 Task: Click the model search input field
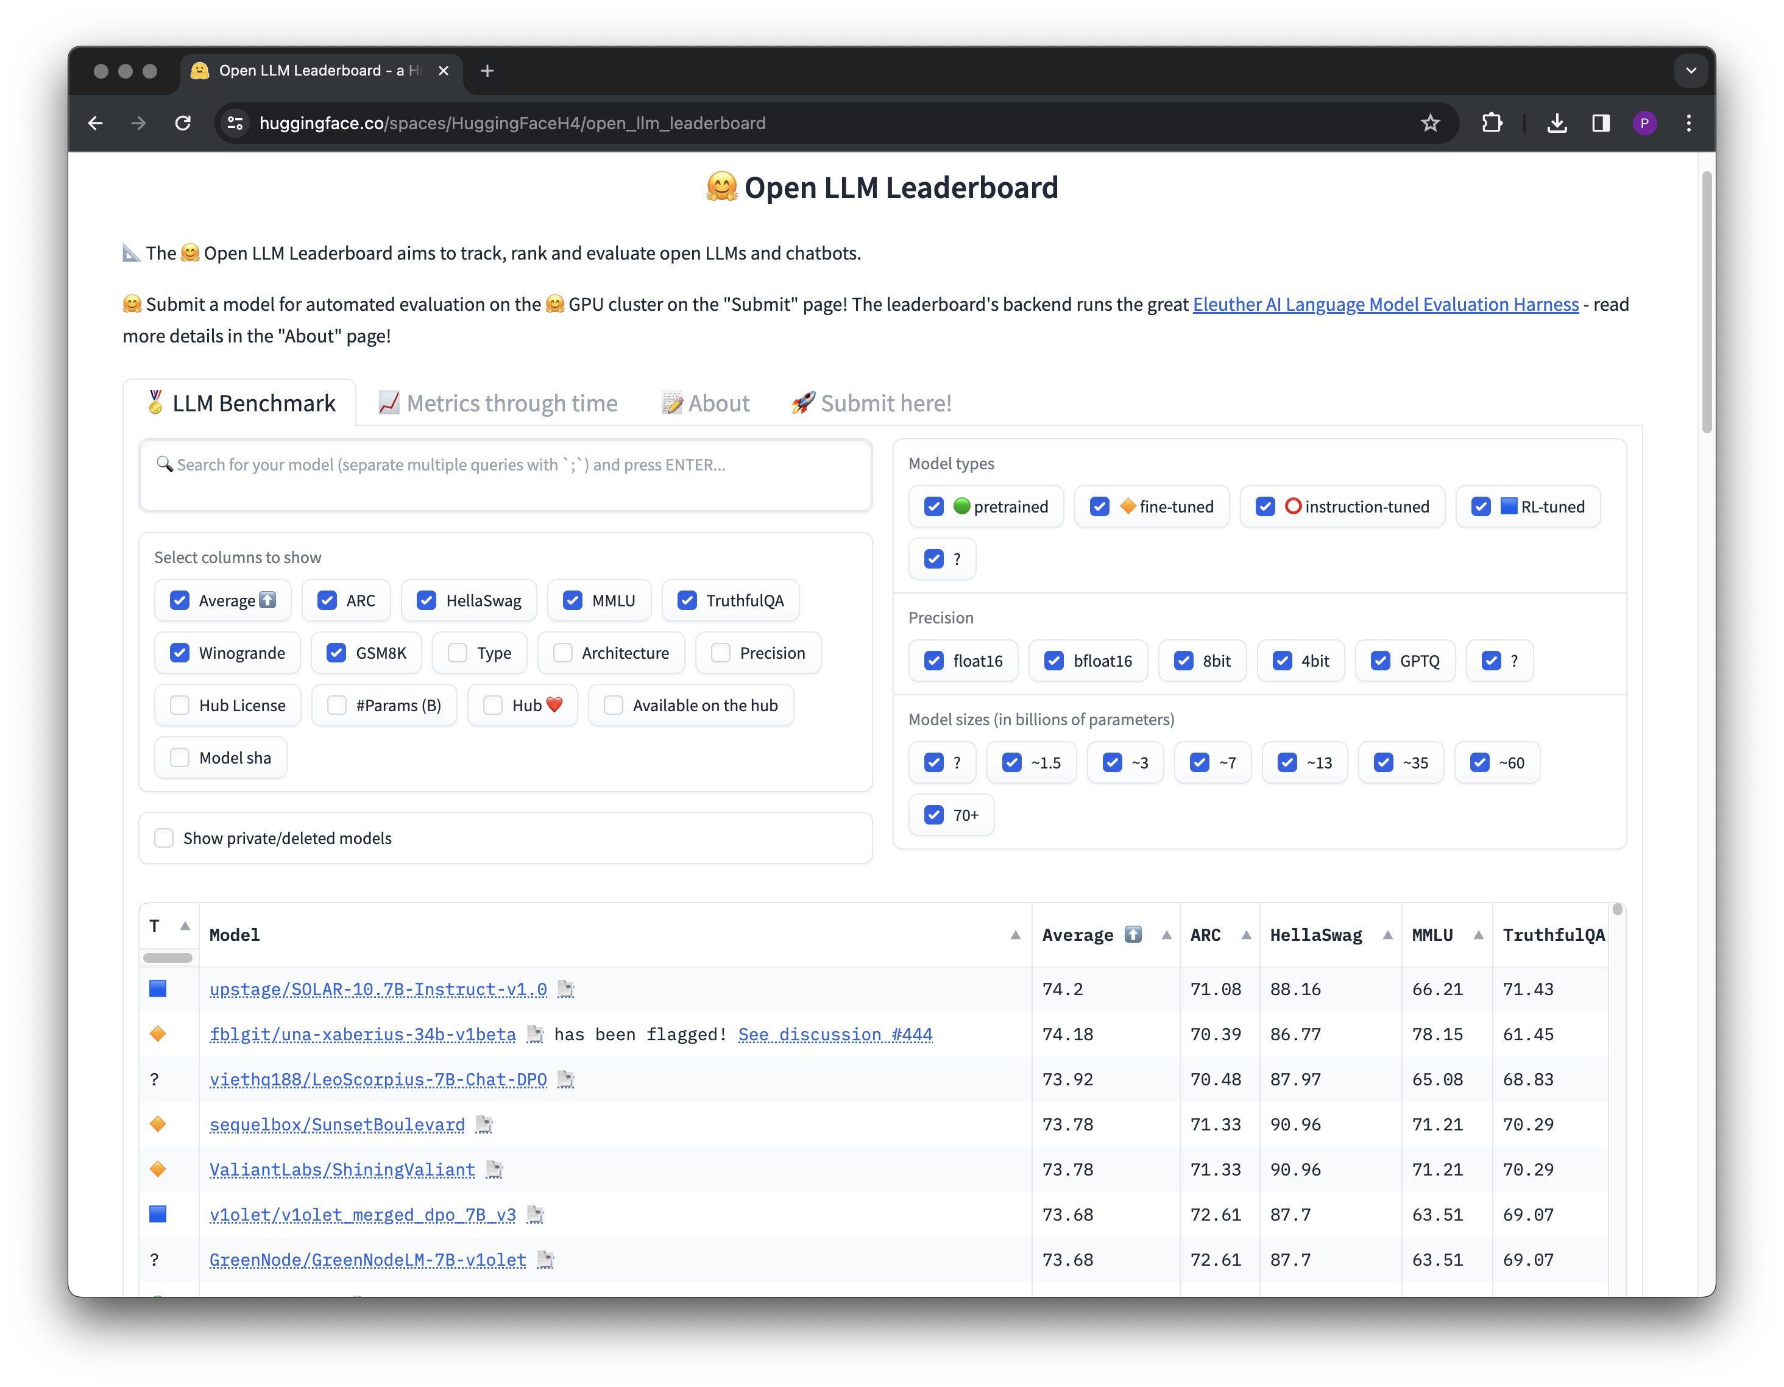tap(505, 475)
